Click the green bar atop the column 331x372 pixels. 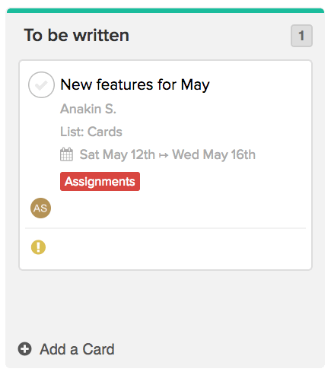click(165, 11)
